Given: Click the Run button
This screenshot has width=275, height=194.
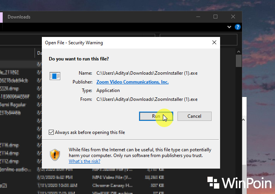Looking at the screenshot, I should point(156,116).
